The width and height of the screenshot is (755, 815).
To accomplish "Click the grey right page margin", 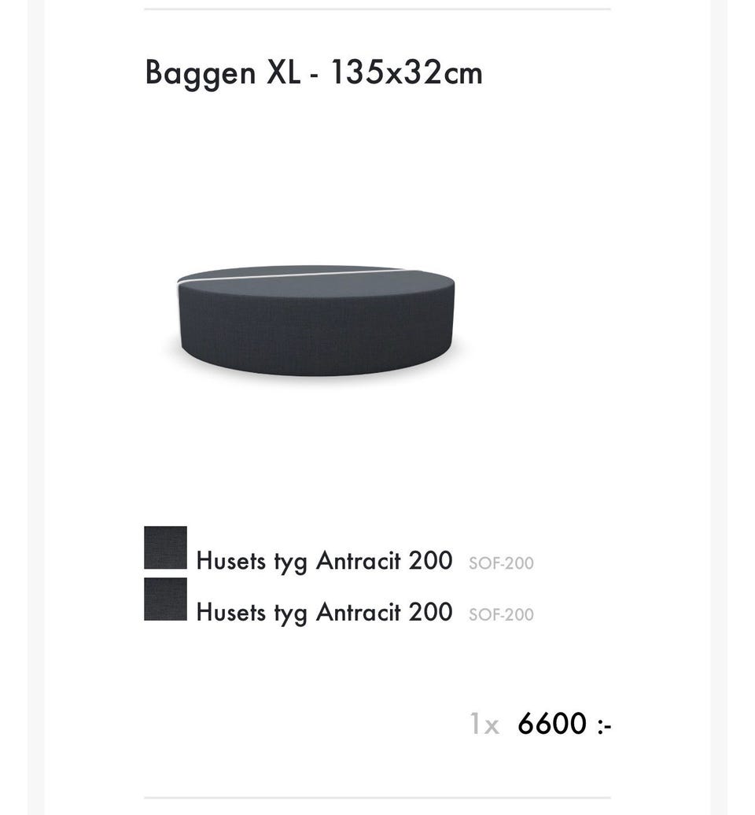I will [x=719, y=407].
